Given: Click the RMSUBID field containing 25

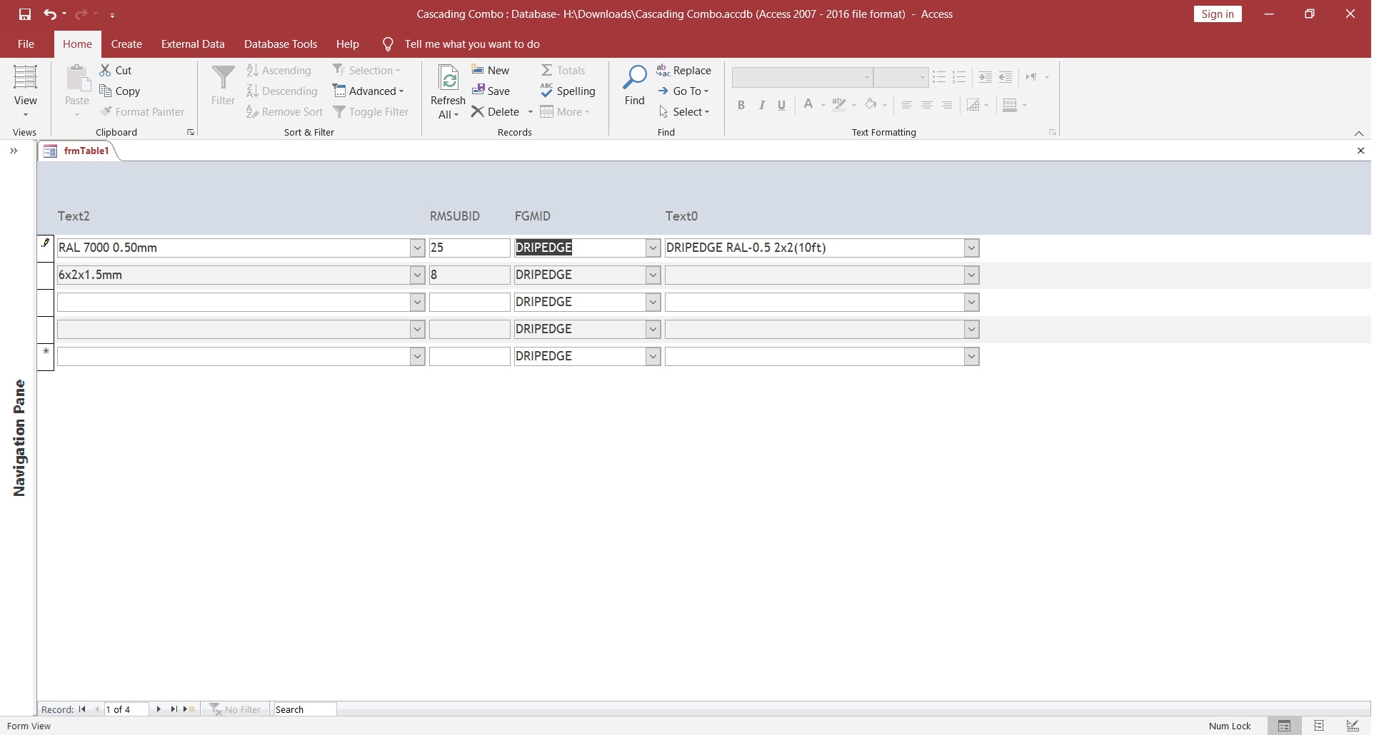Looking at the screenshot, I should point(469,248).
